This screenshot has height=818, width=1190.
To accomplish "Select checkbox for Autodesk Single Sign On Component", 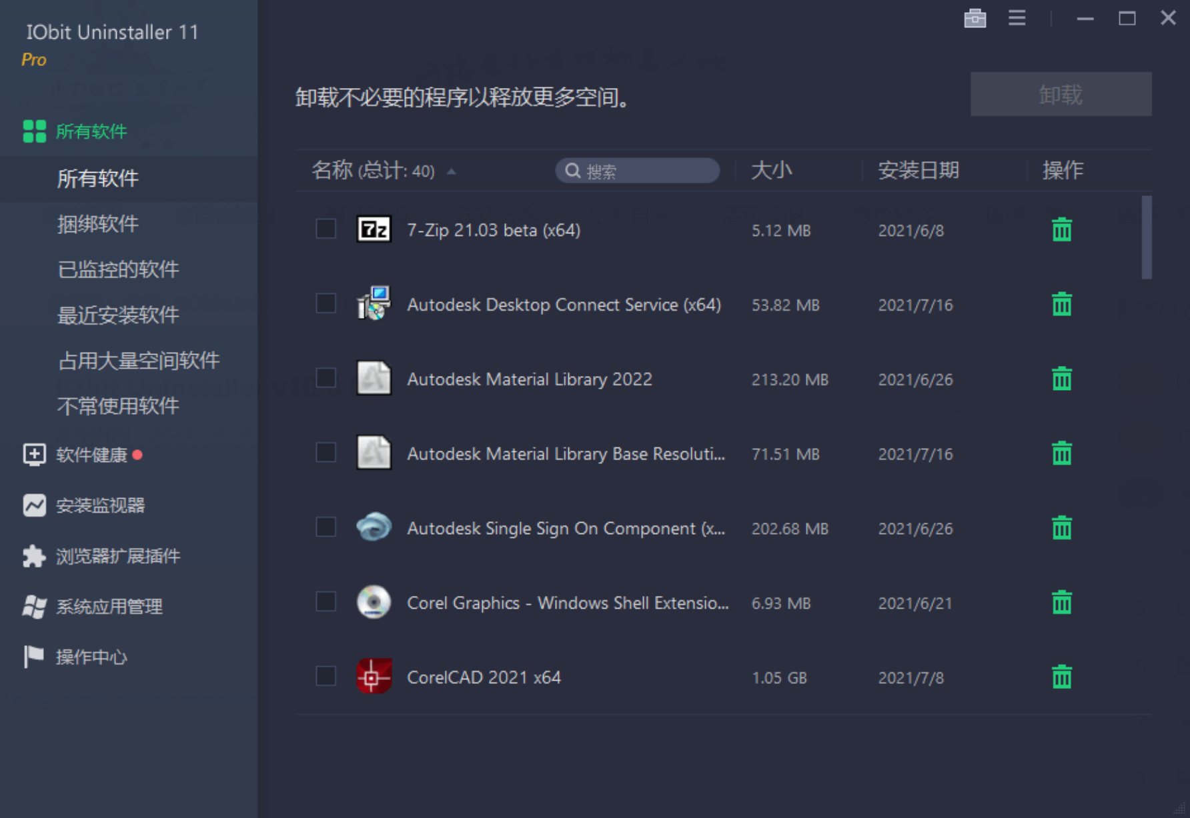I will (x=326, y=527).
